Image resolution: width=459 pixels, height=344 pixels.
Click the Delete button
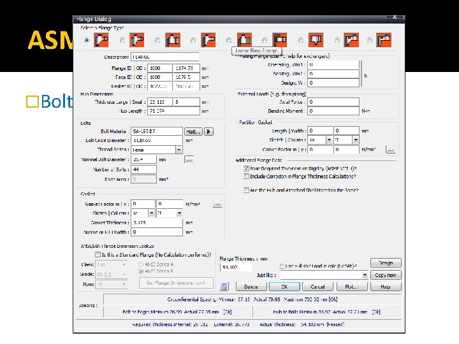click(x=251, y=287)
